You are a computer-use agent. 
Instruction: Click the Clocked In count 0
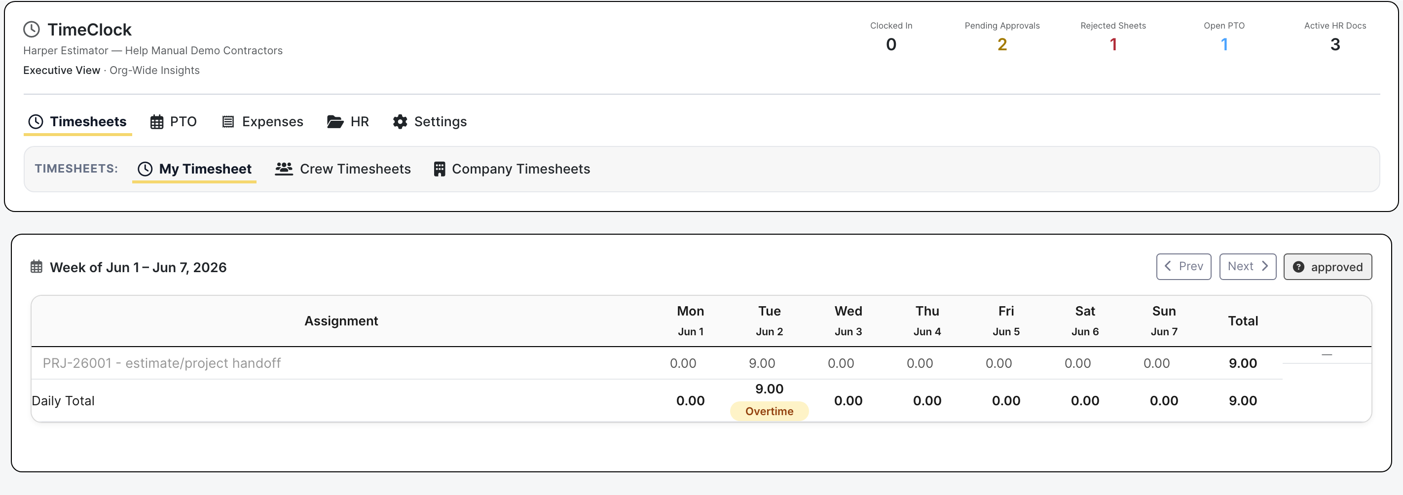[891, 45]
